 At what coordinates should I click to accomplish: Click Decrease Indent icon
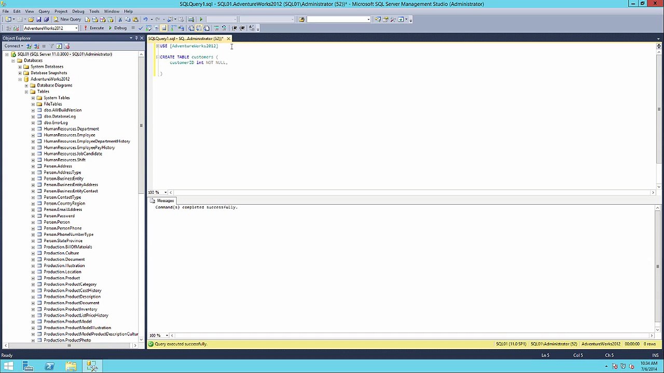[x=234, y=28]
